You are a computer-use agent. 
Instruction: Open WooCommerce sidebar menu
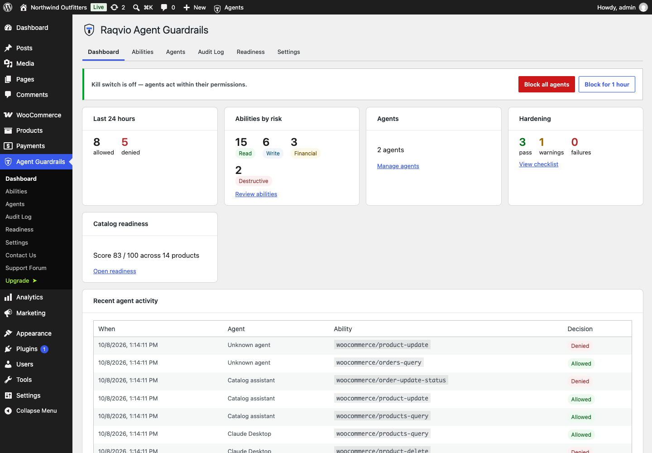tap(36, 115)
